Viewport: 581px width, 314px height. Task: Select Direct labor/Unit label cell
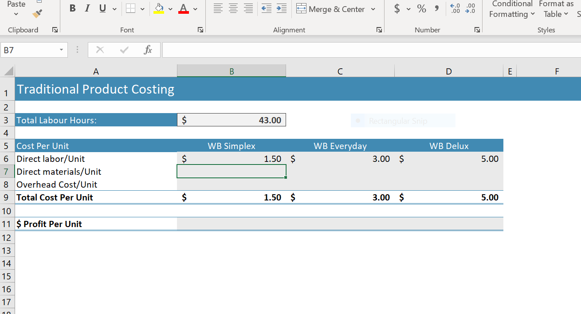[96, 158]
